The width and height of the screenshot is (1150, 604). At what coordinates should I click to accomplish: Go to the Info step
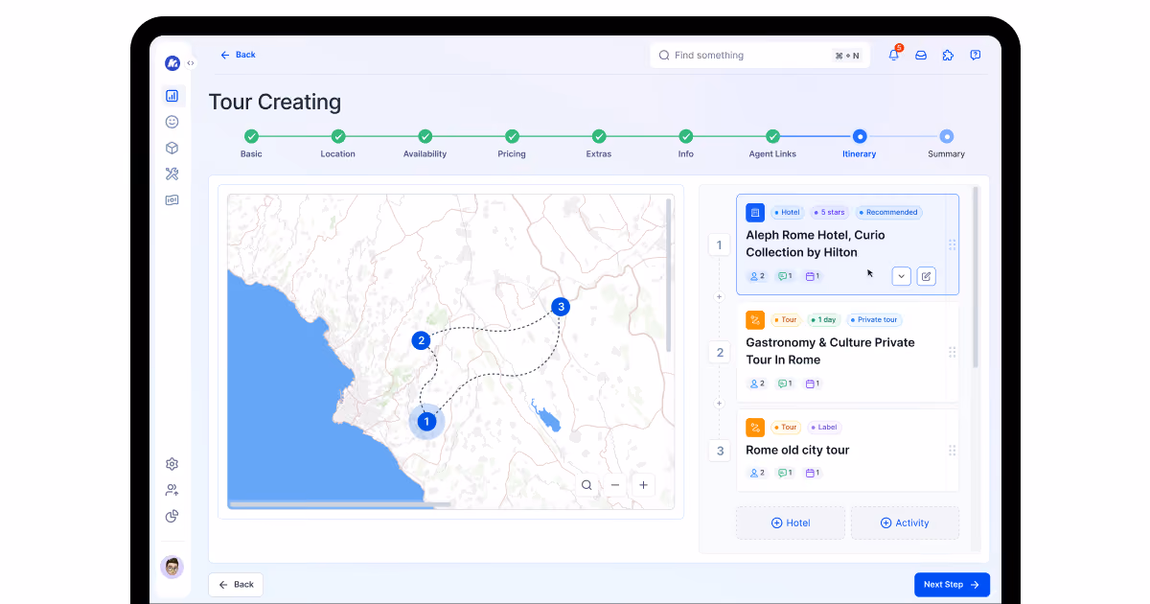click(x=686, y=136)
